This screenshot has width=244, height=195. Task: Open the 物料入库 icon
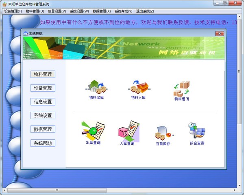(x=138, y=87)
